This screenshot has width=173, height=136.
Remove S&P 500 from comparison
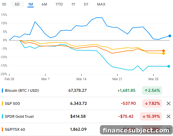pyautogui.click(x=168, y=103)
